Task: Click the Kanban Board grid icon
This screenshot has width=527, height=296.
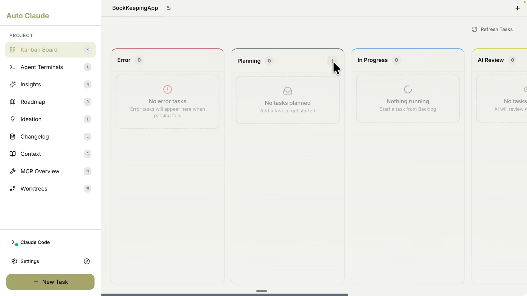Action: pos(13,50)
